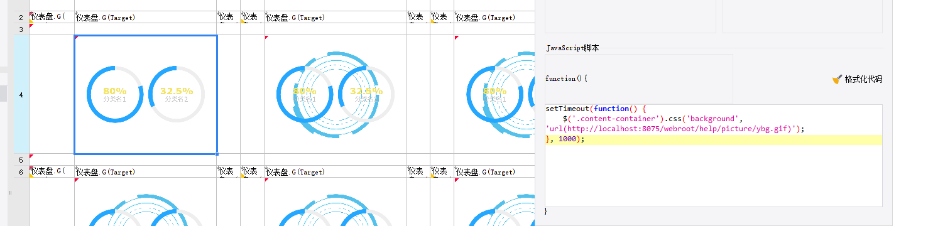Select the 32.5% gauge ring in selected cell
The height and width of the screenshot is (226, 928).
tap(177, 94)
